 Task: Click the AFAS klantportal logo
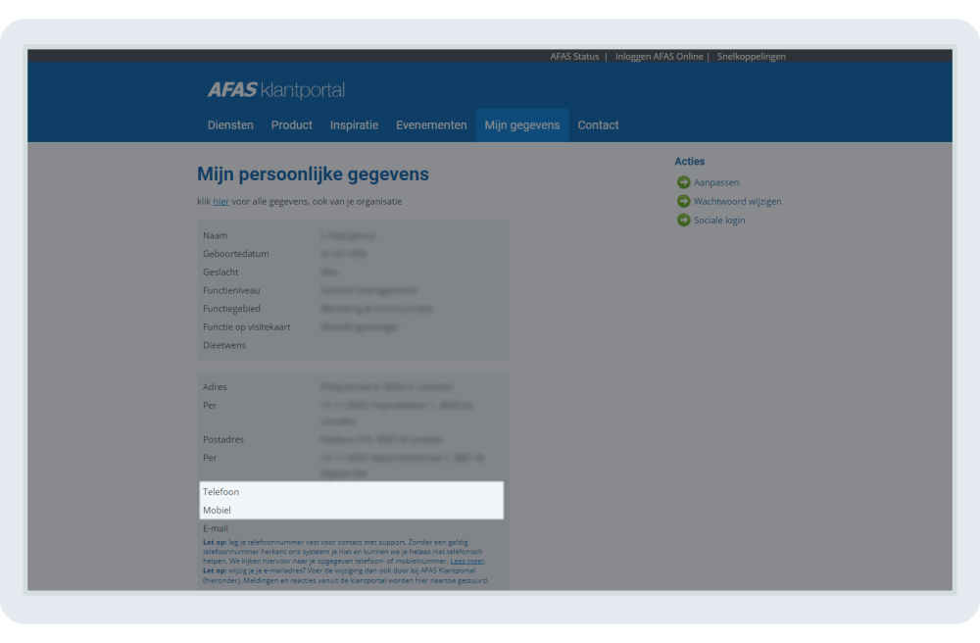coord(275,89)
